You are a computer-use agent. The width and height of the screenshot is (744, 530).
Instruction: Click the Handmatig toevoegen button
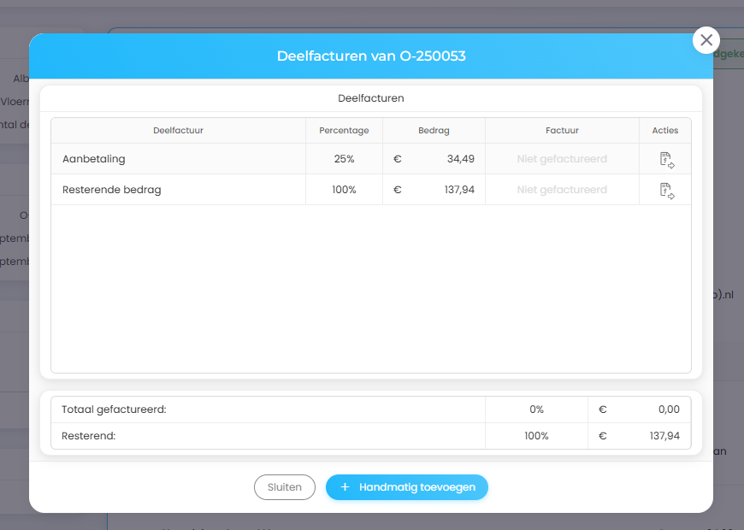coord(406,487)
